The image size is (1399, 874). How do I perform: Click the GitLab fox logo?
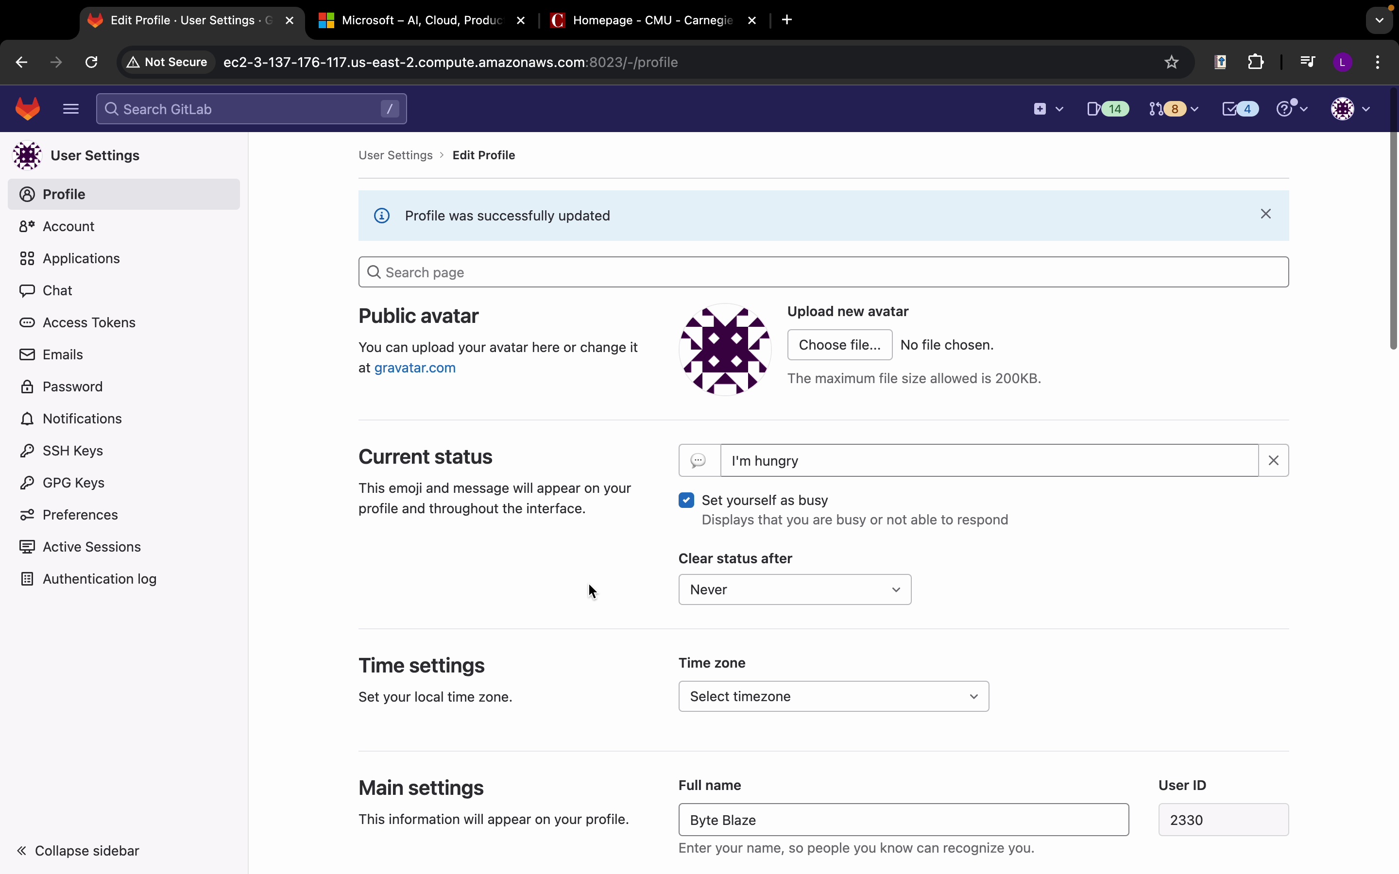click(28, 109)
